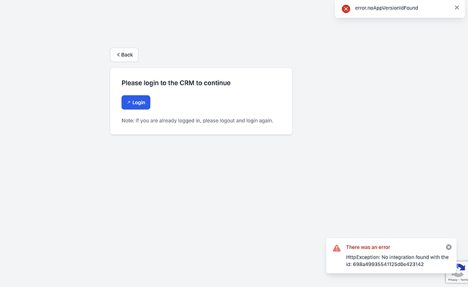Screen dimensions: 468x287
Task: Click the Back button
Action: click(x=124, y=55)
